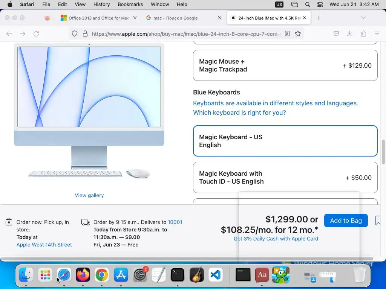Open the hamburger application menu
Viewport: 386px width, 289px height.
(377, 33)
